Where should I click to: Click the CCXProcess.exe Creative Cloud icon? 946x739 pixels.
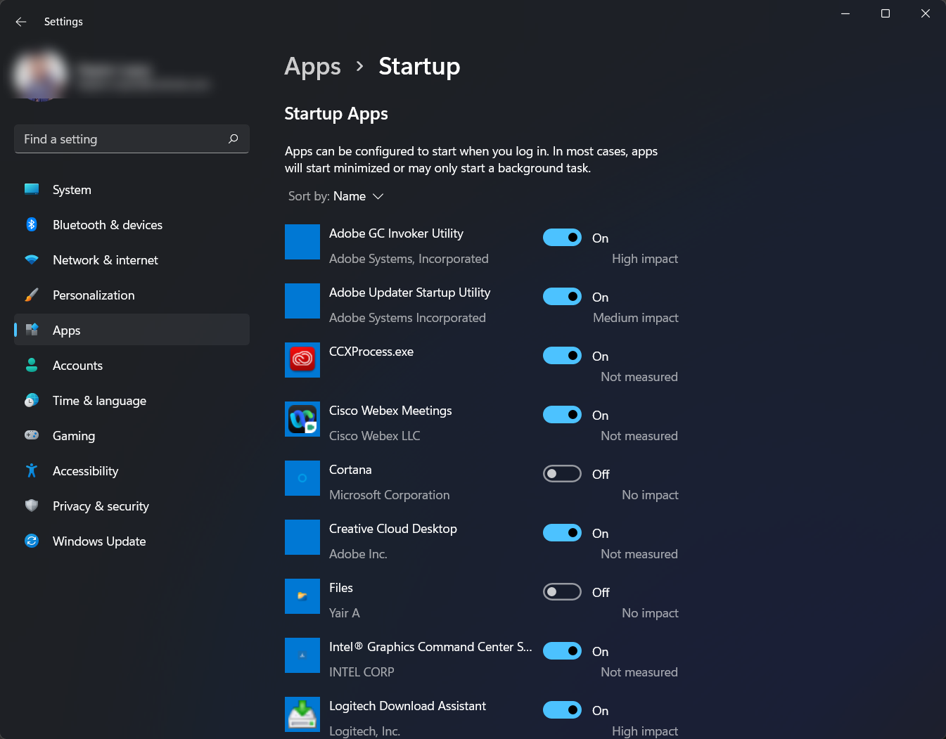click(302, 360)
